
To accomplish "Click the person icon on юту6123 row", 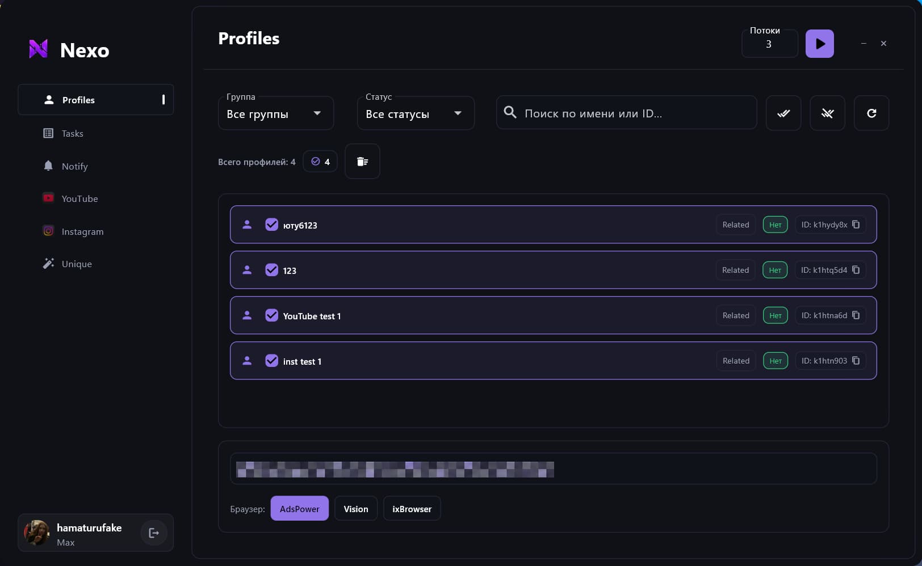I will [x=247, y=225].
